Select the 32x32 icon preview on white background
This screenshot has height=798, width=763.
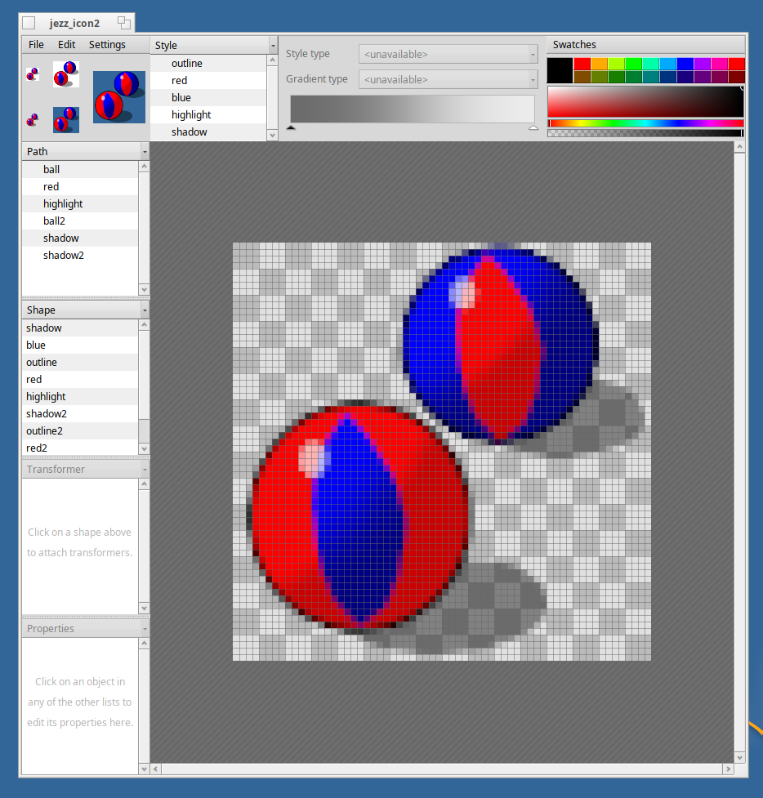click(65, 74)
